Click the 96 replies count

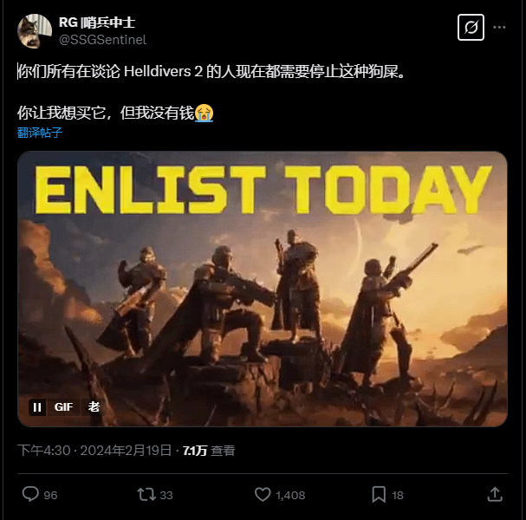[x=50, y=495]
